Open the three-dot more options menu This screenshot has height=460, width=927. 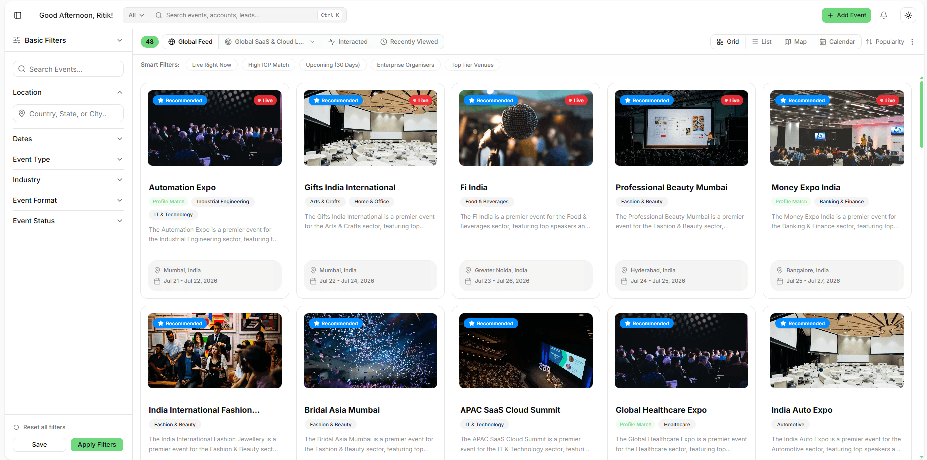tap(912, 42)
